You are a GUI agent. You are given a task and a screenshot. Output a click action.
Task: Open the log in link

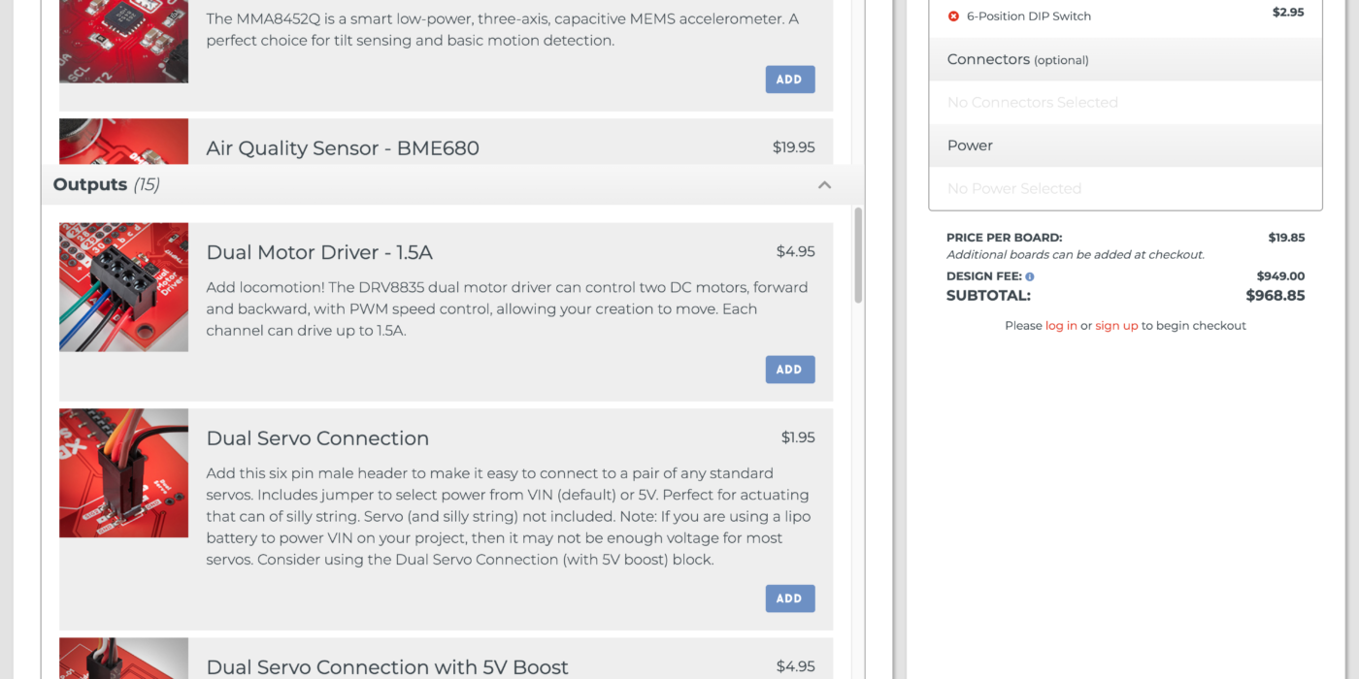pos(1061,326)
